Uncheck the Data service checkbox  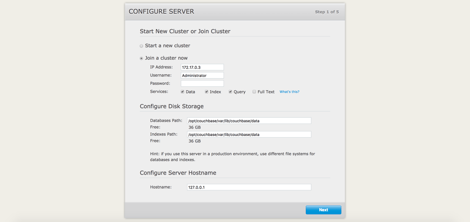pyautogui.click(x=182, y=92)
